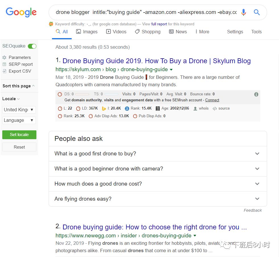Click the SEMrush icon beside Keyword difficulty
This screenshot has height=257, width=279.
click(x=51, y=24)
